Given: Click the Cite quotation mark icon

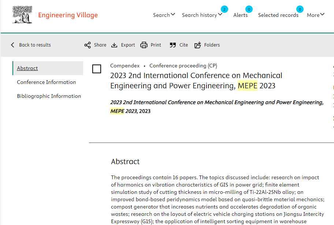Looking at the screenshot, I should 173,45.
